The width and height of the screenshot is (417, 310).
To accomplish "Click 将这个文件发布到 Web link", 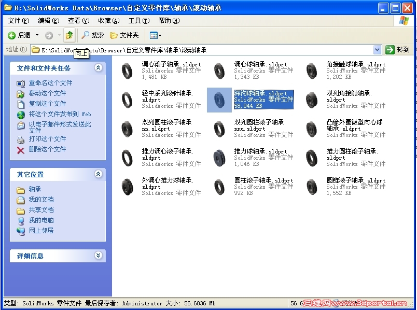I will coord(60,114).
